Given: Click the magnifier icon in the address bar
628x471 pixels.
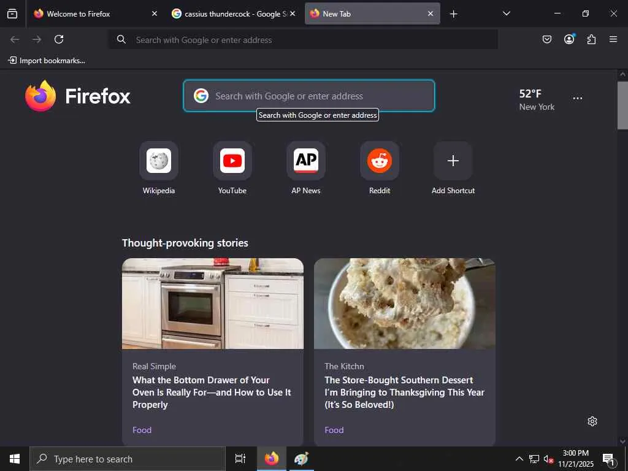Looking at the screenshot, I should [x=121, y=39].
